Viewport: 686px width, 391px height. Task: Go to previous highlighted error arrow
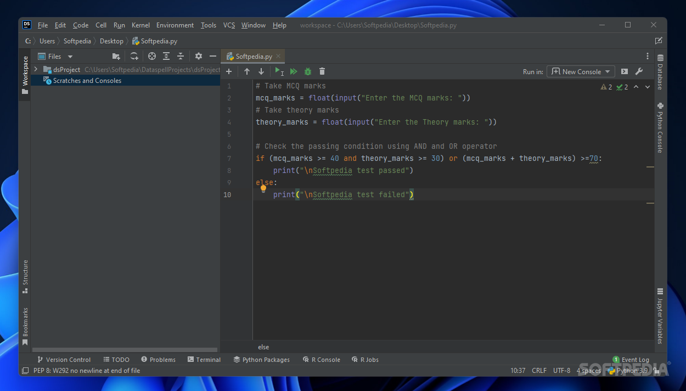(636, 87)
